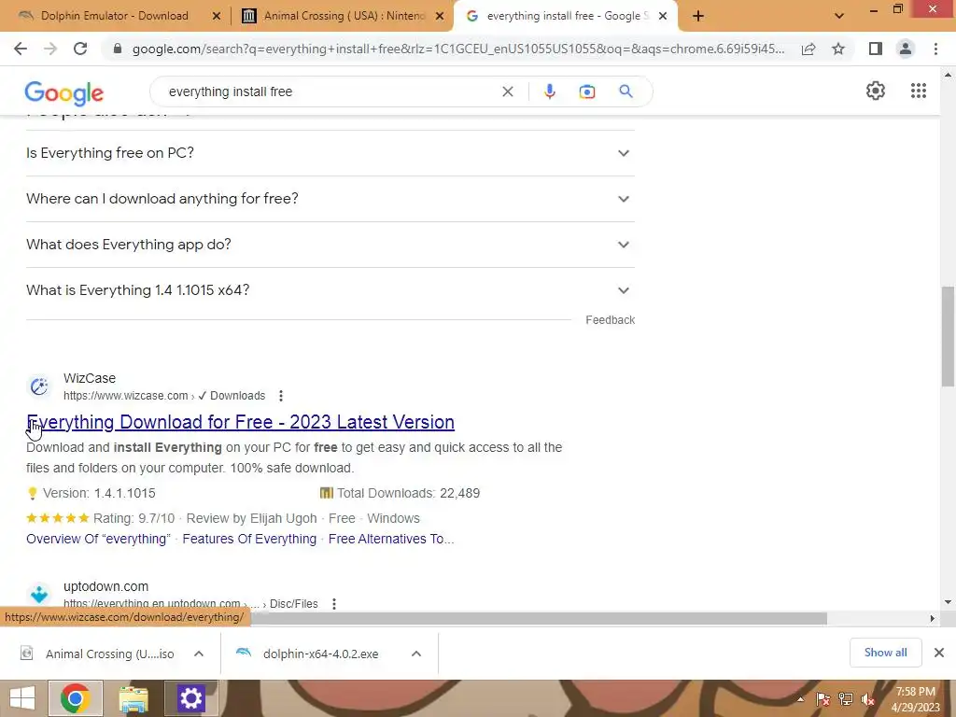Expand "Where can I download anything for free?"

pos(330,199)
